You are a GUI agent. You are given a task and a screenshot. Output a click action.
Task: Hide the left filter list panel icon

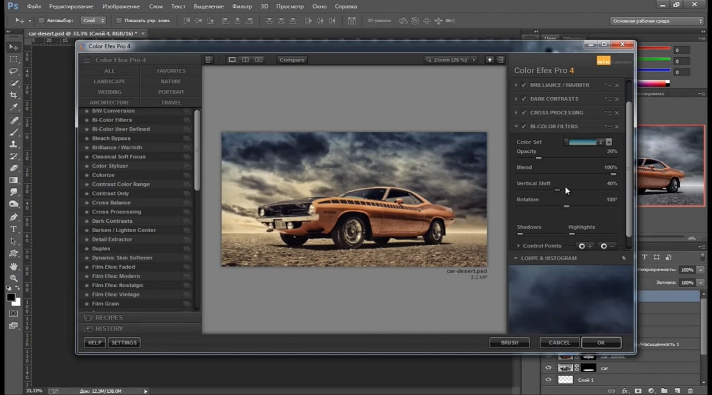pyautogui.click(x=209, y=59)
